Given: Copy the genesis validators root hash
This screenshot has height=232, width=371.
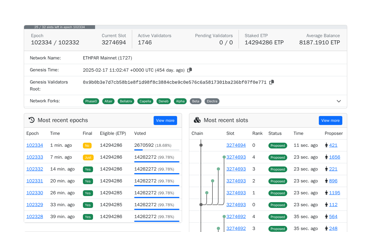Looking at the screenshot, I should tap(272, 82).
